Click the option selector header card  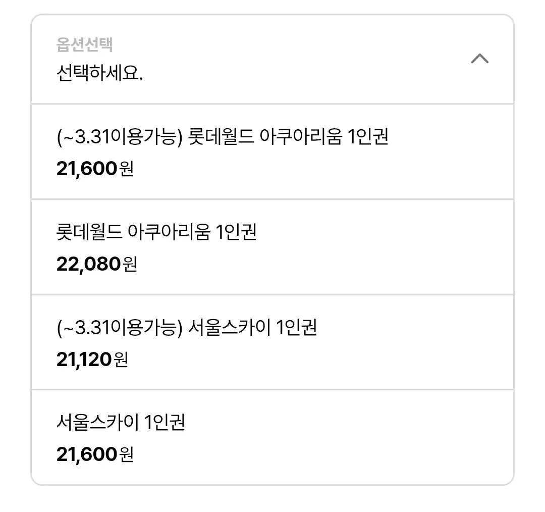pyautogui.click(x=272, y=58)
